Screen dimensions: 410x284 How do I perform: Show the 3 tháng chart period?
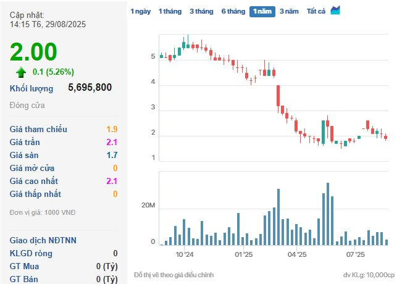click(x=200, y=11)
